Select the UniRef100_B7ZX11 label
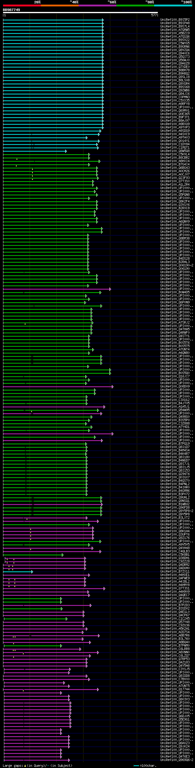The image size is (195, 768). click(x=175, y=571)
